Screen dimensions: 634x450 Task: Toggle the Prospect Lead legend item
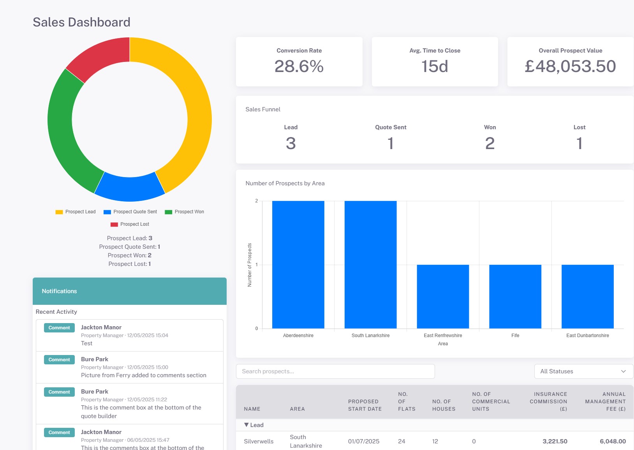coord(75,211)
